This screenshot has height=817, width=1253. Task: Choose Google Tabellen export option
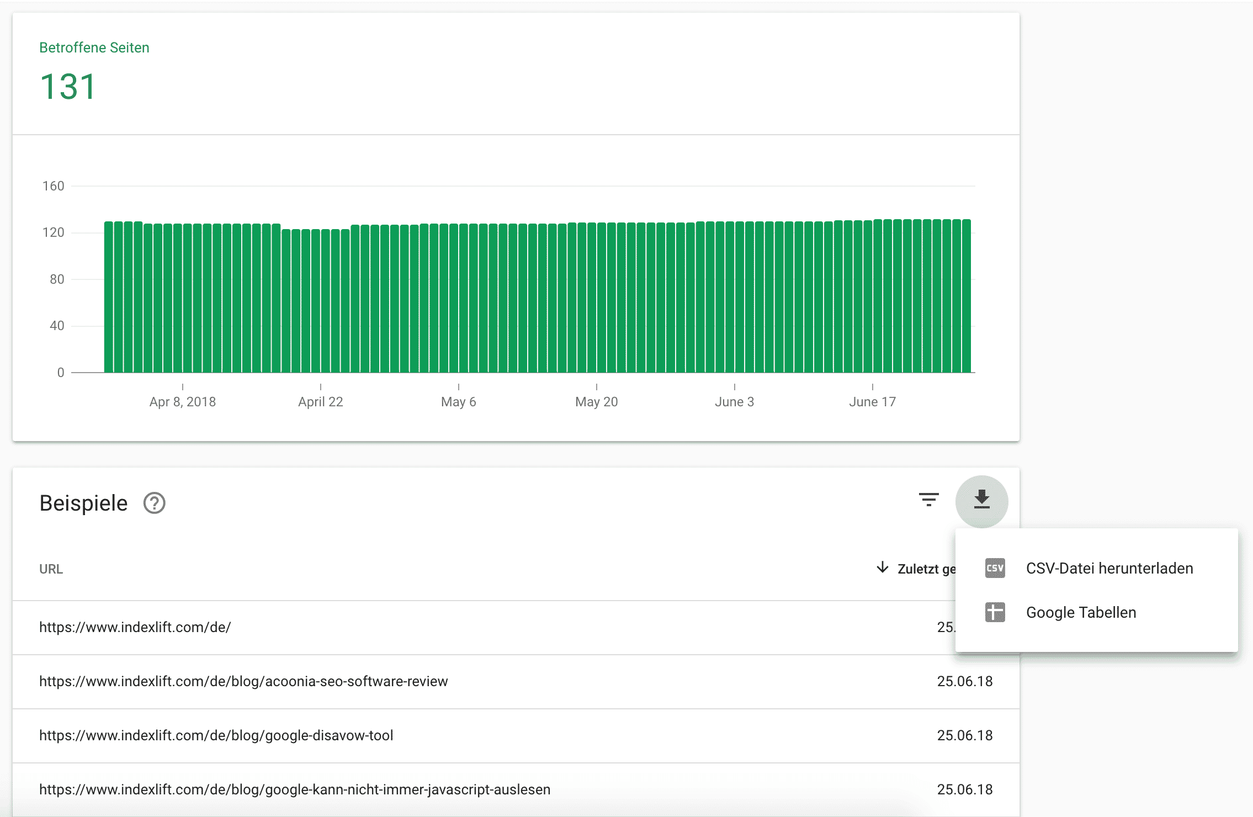click(x=1096, y=612)
